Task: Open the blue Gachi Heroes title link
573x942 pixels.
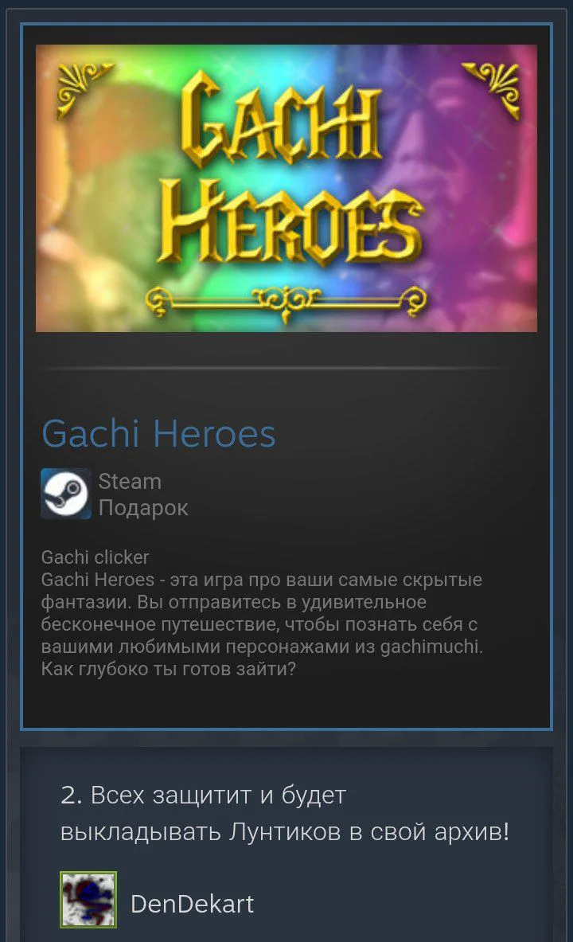Action: (x=158, y=433)
